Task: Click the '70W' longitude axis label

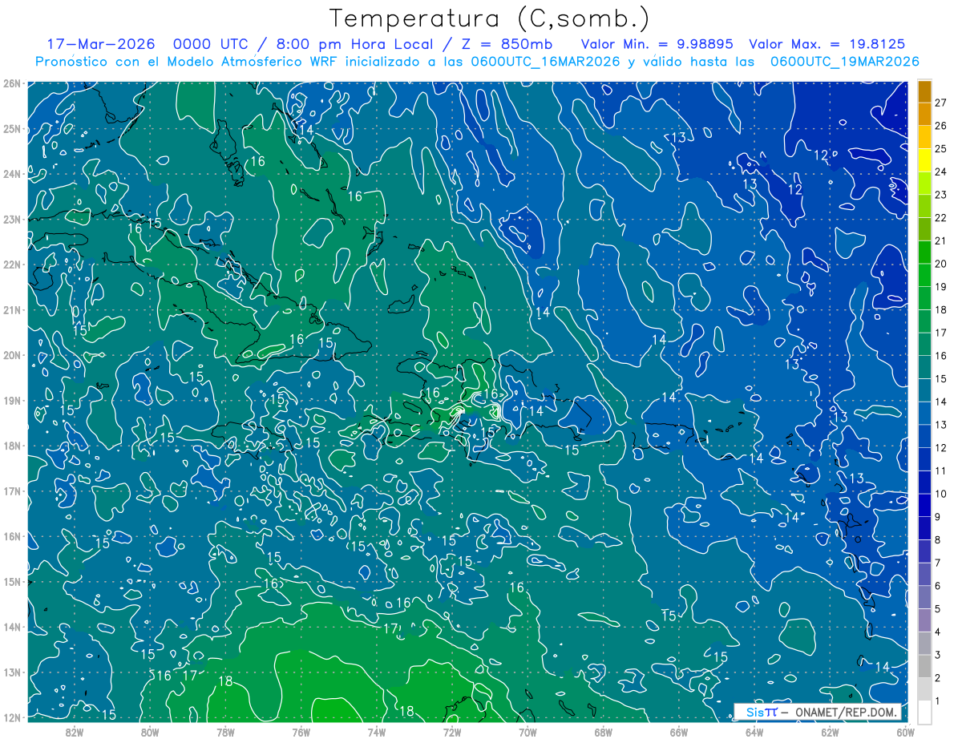Action: [x=527, y=732]
